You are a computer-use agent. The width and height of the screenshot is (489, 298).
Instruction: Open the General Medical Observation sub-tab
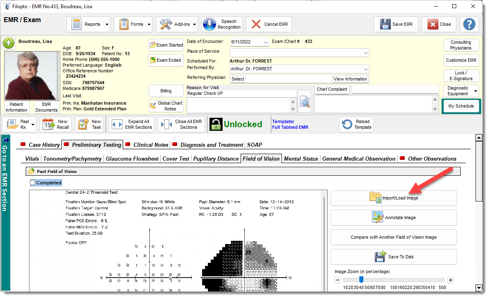click(x=358, y=159)
